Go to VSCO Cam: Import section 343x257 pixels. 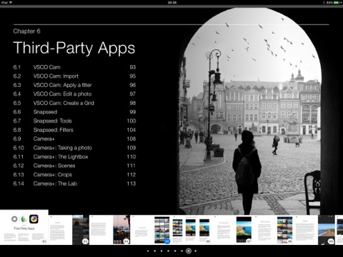(x=74, y=76)
